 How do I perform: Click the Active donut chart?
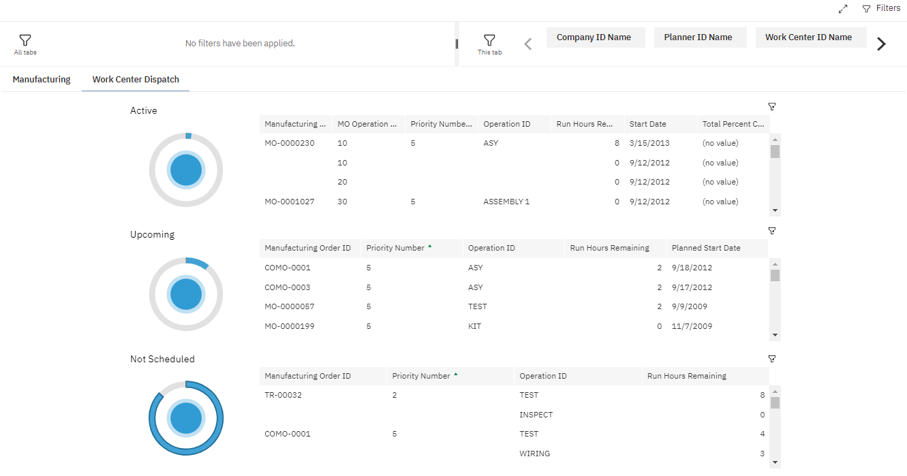tap(186, 170)
